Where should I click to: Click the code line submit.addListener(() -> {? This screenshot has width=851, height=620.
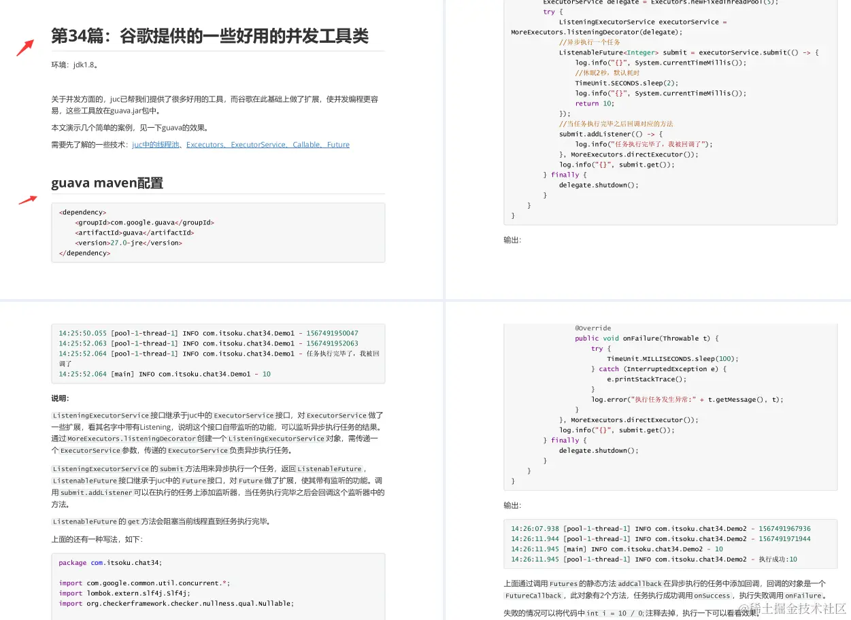[x=610, y=134]
